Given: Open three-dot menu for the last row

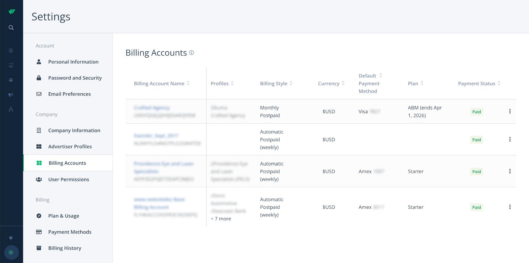Looking at the screenshot, I should point(509,207).
